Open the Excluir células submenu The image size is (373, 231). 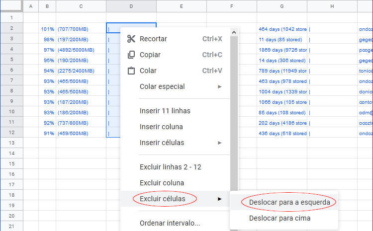176,199
